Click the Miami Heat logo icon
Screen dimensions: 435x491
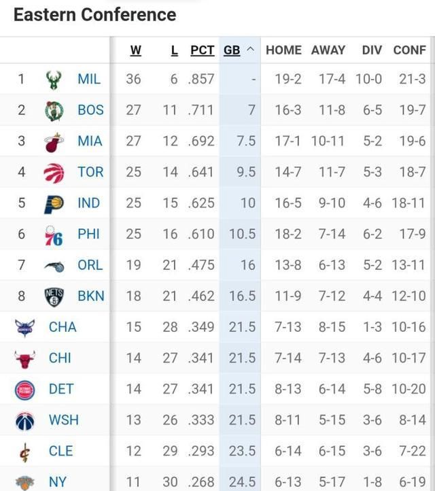(x=54, y=141)
